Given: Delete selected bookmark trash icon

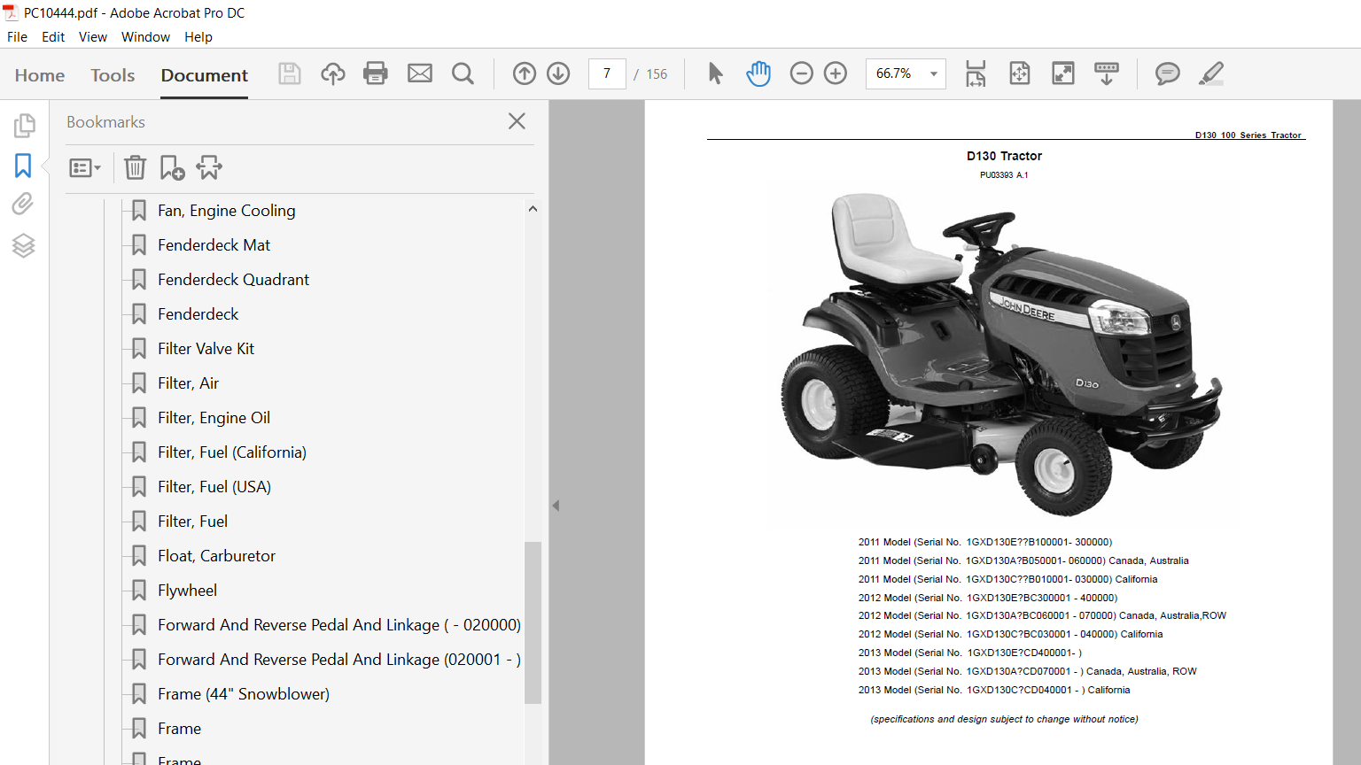Looking at the screenshot, I should point(135,167).
